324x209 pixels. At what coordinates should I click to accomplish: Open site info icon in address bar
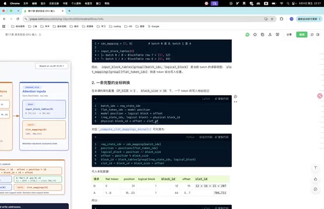pos(26,19)
